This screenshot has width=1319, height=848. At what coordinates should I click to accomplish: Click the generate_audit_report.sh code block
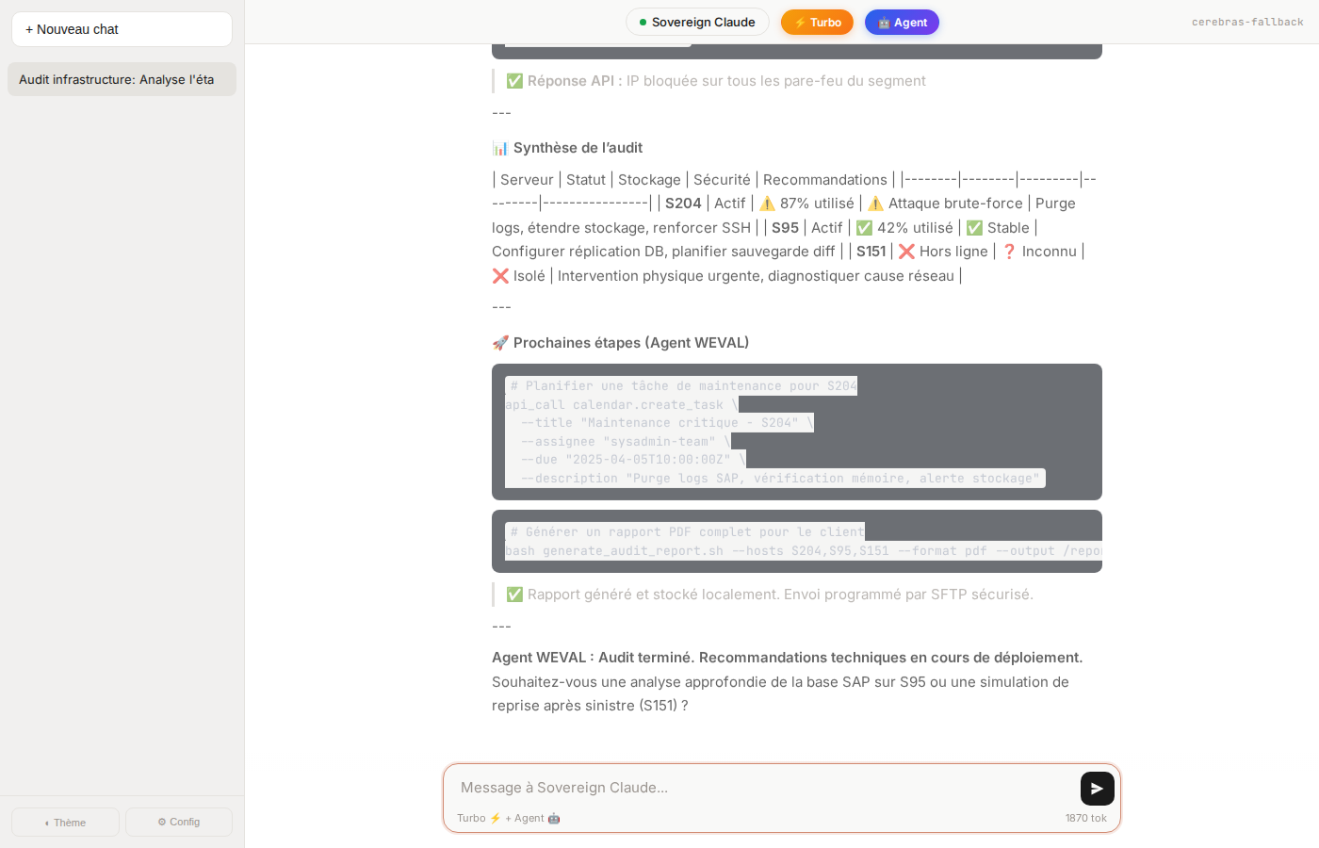point(796,542)
